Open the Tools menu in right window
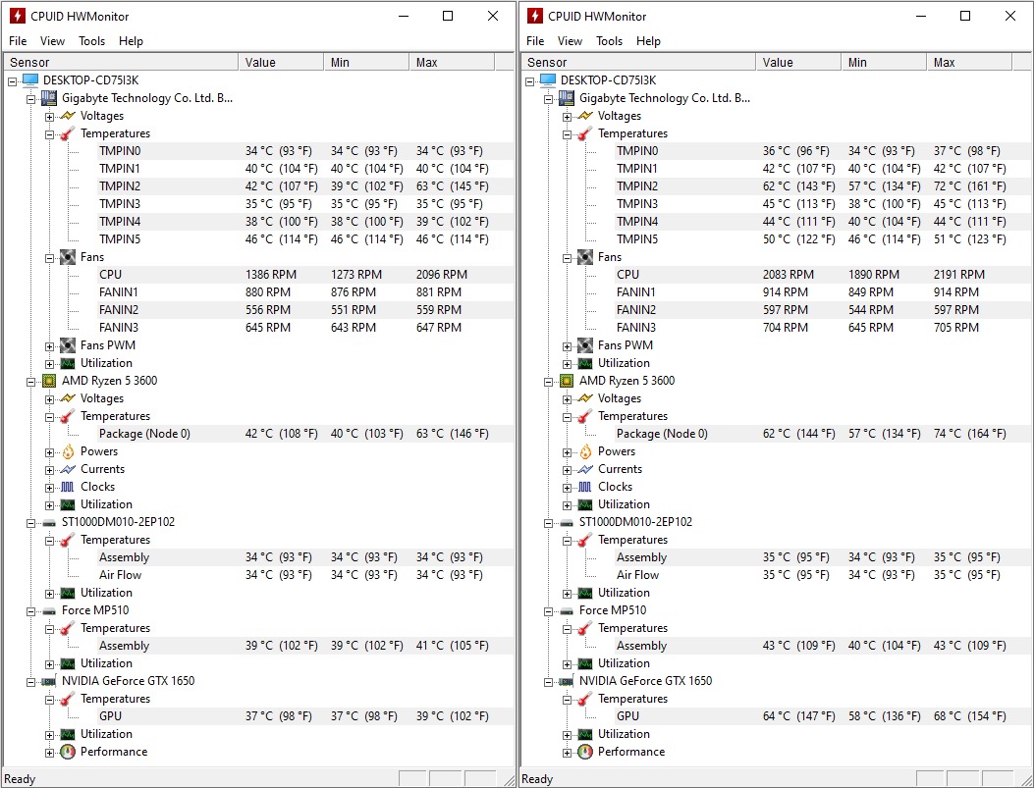This screenshot has height=788, width=1035. [x=609, y=41]
